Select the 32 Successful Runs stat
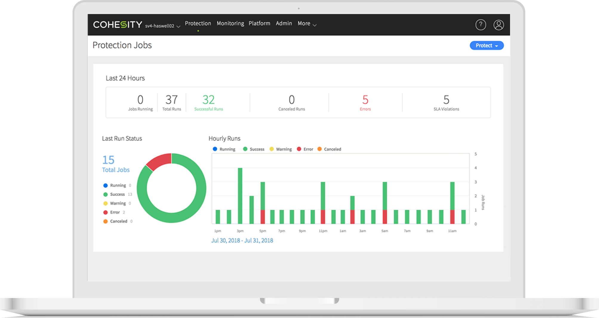Viewport: 599px width, 318px height. (x=208, y=102)
